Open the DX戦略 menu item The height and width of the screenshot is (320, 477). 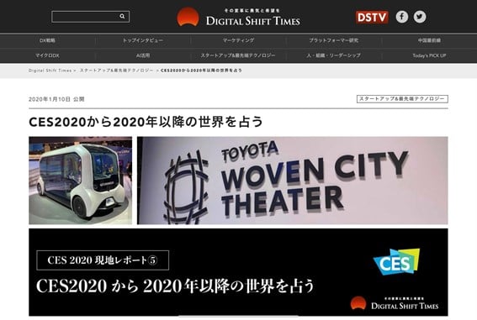47,40
